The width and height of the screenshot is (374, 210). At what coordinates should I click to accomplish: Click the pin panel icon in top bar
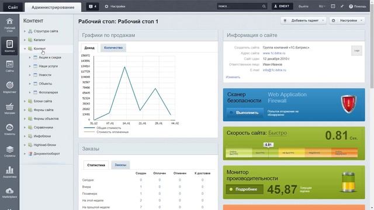[342, 6]
